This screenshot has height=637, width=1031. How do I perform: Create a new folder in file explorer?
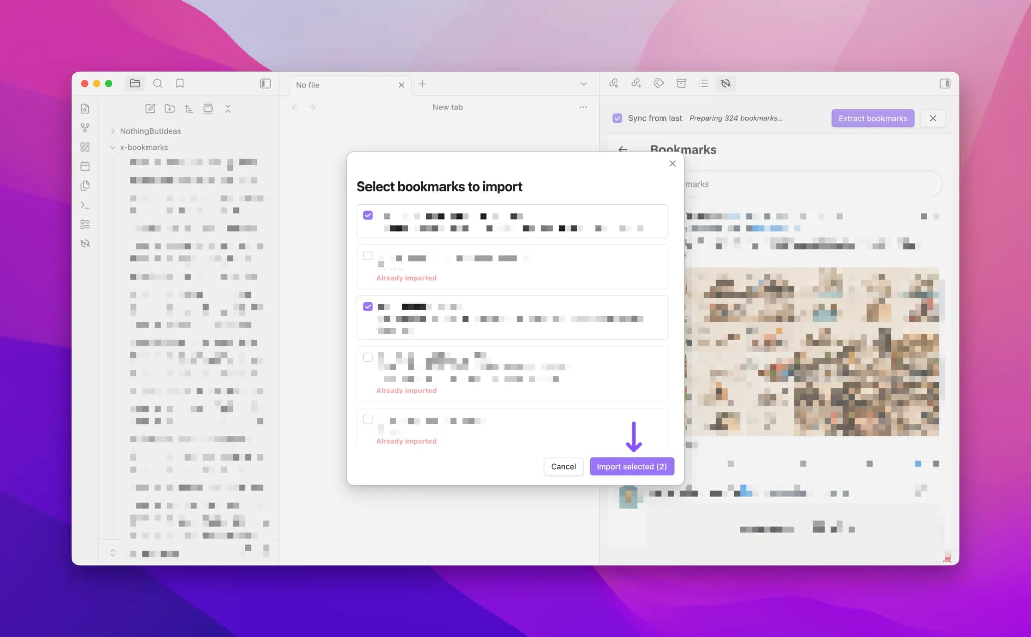(170, 109)
